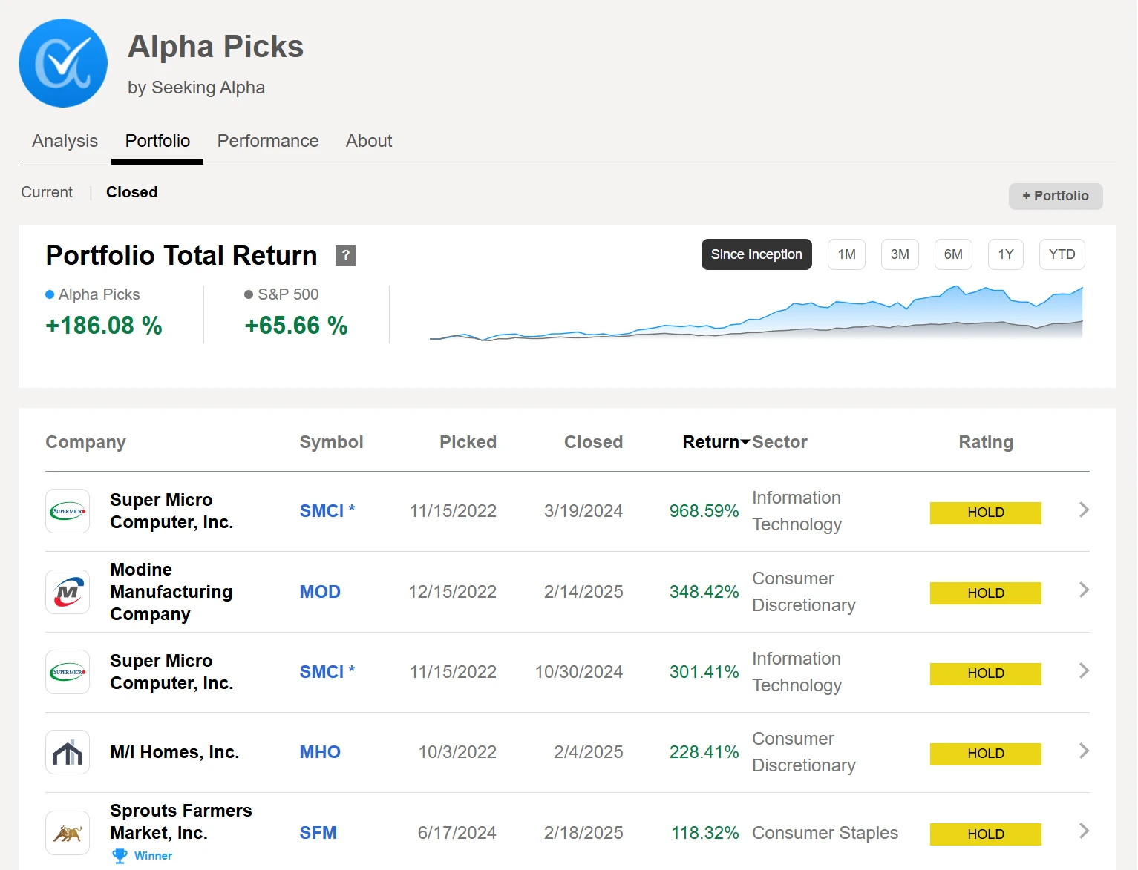
Task: Click the Super Micro logo in the 10/30/2024 row
Action: point(68,672)
